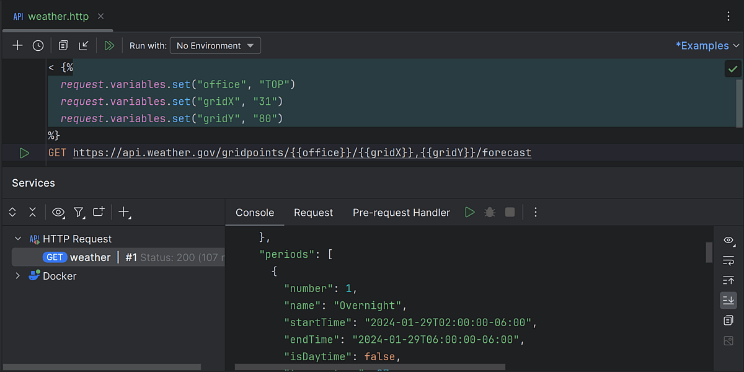
Task: Collapse the HTTP Request tree node
Action: pos(17,239)
